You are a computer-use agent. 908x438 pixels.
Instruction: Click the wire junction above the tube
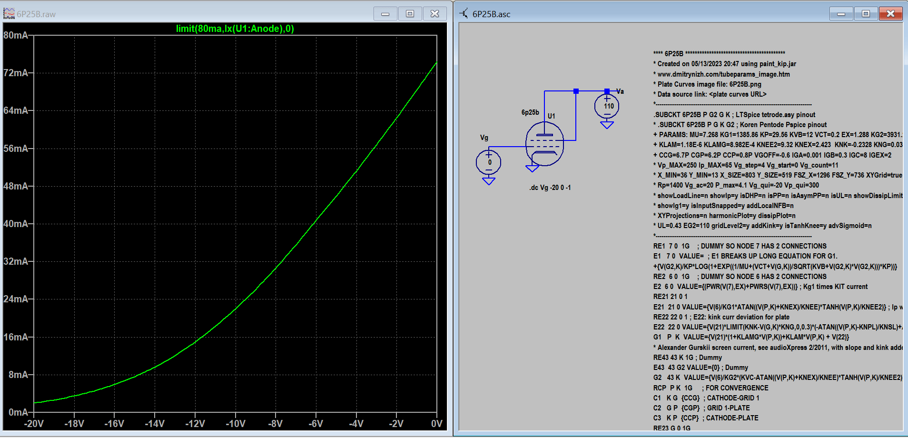[x=576, y=91]
